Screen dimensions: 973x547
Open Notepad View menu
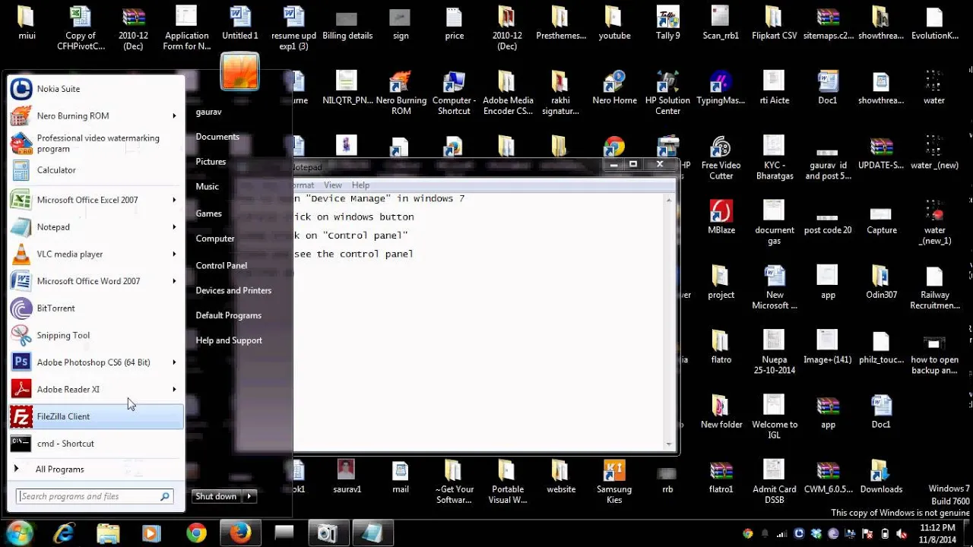[333, 185]
